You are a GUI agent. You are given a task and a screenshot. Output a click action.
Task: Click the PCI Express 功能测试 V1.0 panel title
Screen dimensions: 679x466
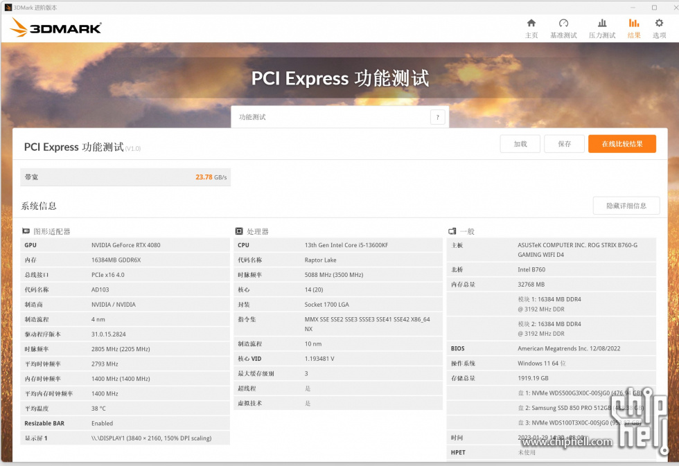tap(82, 147)
